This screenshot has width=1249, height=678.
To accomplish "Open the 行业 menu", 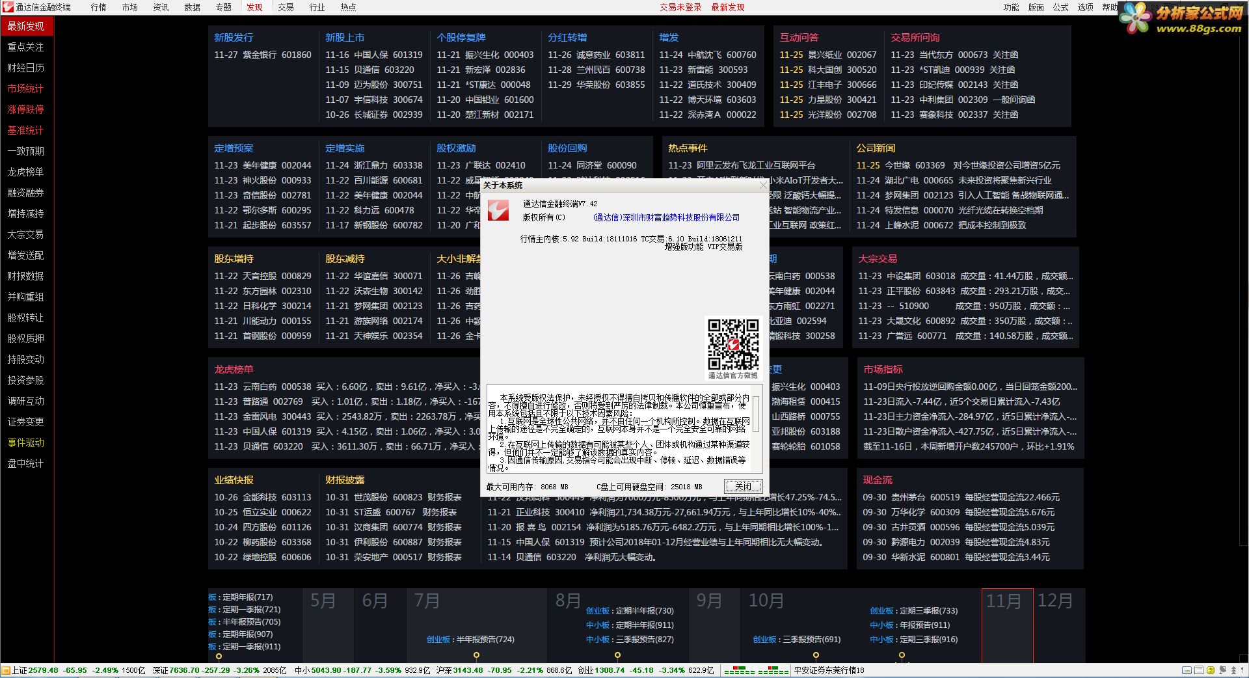I will click(317, 7).
